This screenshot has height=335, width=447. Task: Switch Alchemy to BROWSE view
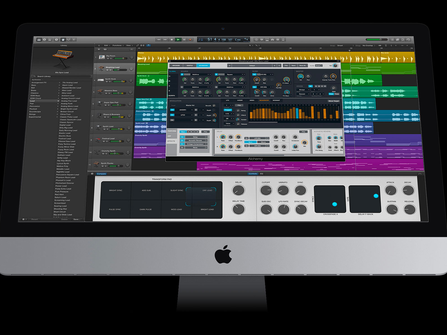click(x=176, y=66)
